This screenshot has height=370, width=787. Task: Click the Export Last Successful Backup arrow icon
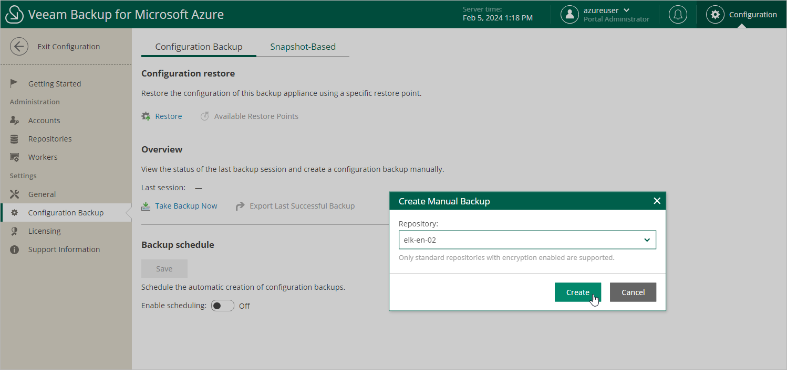tap(240, 206)
